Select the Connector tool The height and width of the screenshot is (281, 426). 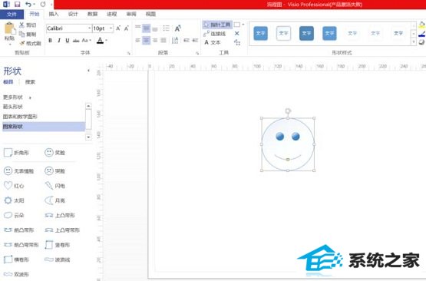click(x=215, y=34)
